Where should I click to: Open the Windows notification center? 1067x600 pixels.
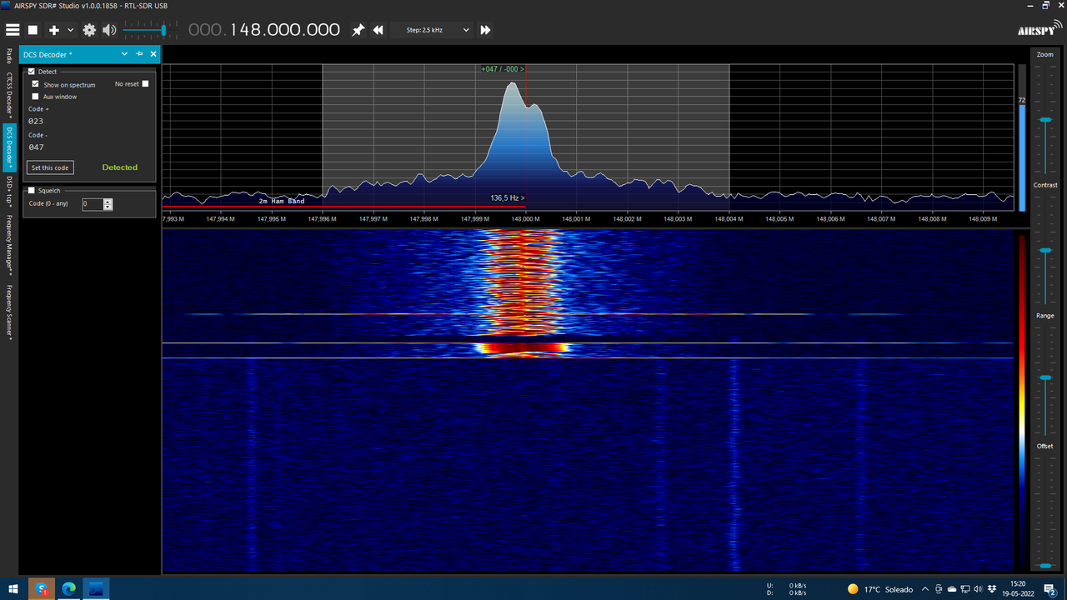click(x=1050, y=589)
